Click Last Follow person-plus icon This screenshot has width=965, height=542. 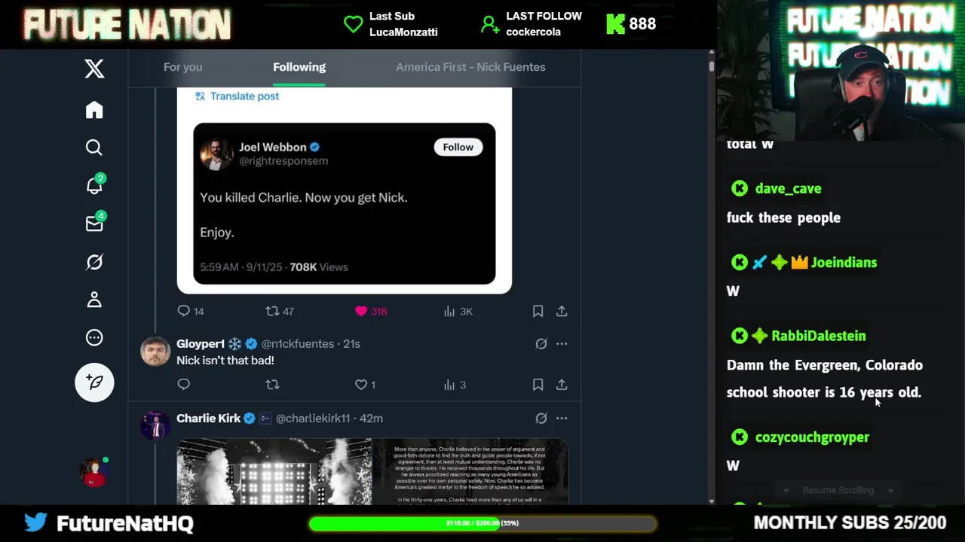pyautogui.click(x=490, y=24)
